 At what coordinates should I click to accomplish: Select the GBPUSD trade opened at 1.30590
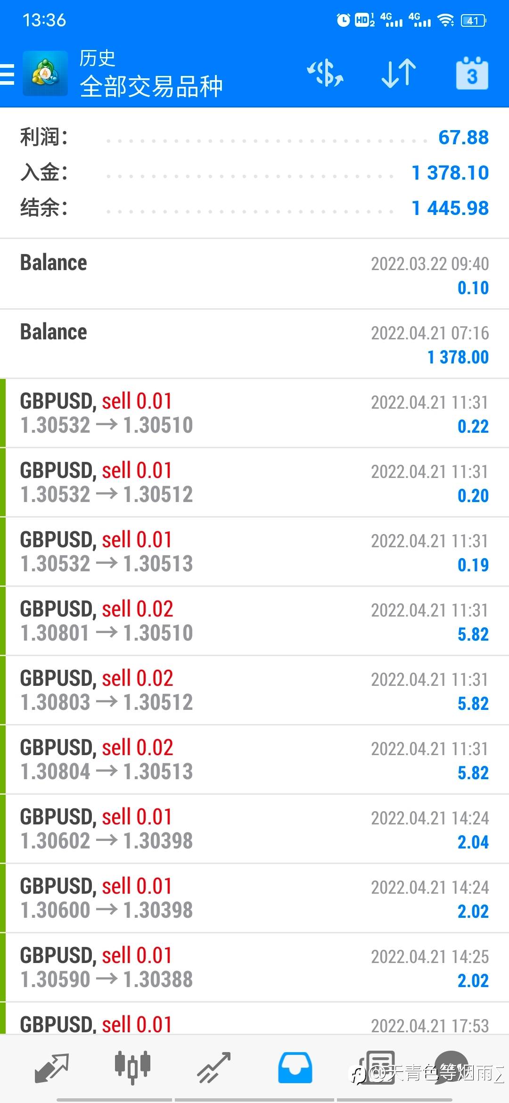(254, 968)
